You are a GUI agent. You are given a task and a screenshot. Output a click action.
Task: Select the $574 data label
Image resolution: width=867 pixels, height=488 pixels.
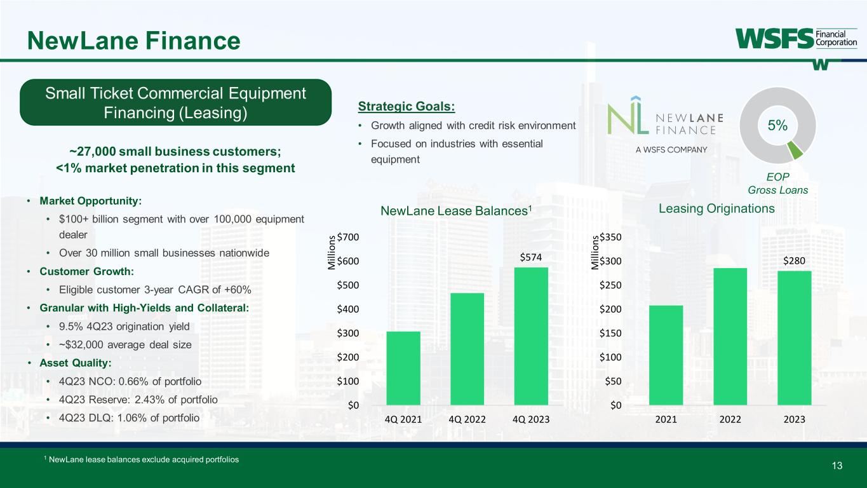(530, 257)
